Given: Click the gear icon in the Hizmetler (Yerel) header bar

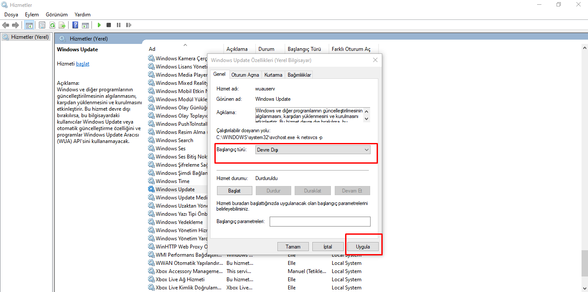Looking at the screenshot, I should [x=63, y=39].
